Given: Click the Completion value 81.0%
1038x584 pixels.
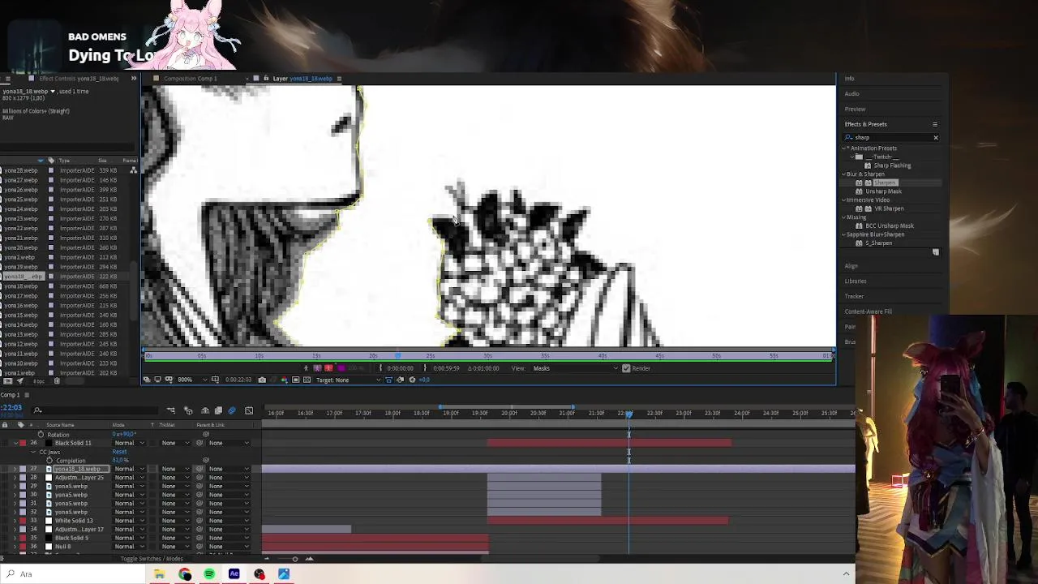Looking at the screenshot, I should (120, 461).
